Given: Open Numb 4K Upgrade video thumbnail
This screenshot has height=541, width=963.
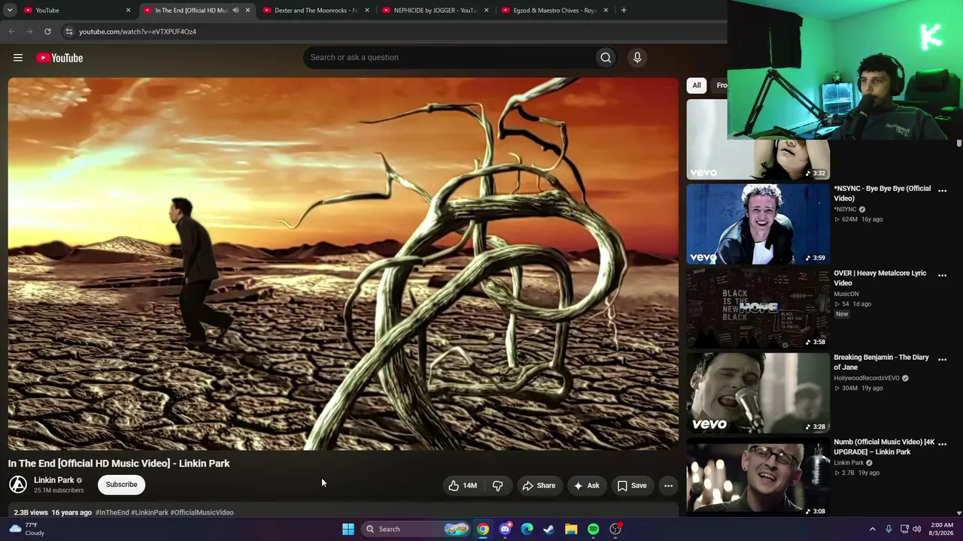Looking at the screenshot, I should pos(758,477).
